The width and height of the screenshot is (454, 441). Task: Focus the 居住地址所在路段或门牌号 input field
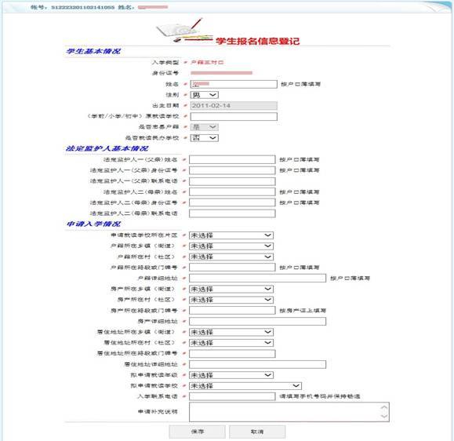(x=232, y=354)
